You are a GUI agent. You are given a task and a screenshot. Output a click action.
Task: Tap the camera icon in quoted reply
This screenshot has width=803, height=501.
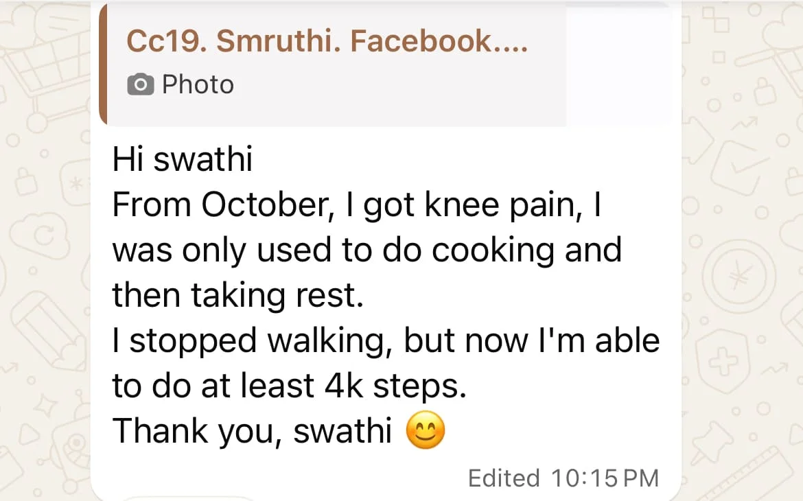[140, 85]
